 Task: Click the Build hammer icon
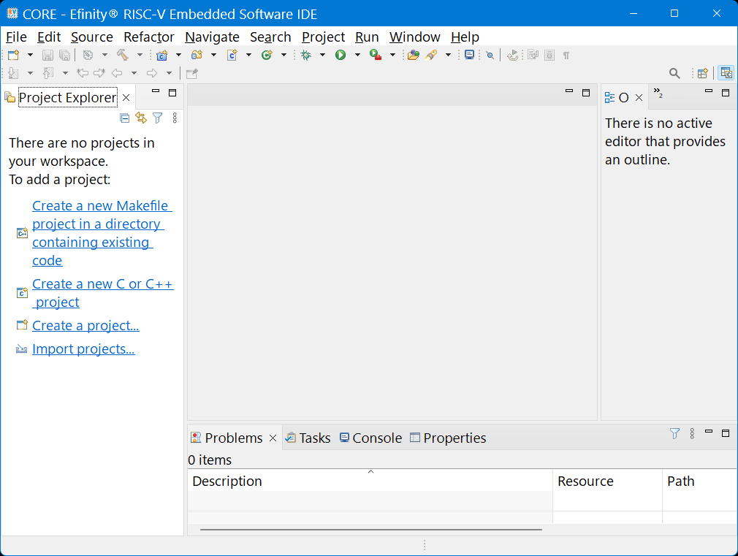[x=122, y=55]
